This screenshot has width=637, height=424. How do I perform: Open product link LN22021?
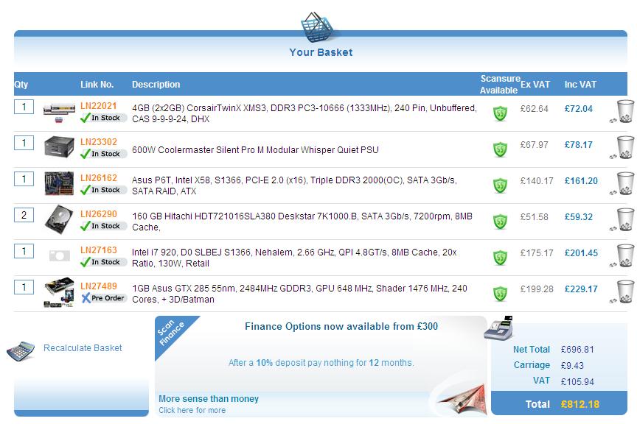click(98, 106)
